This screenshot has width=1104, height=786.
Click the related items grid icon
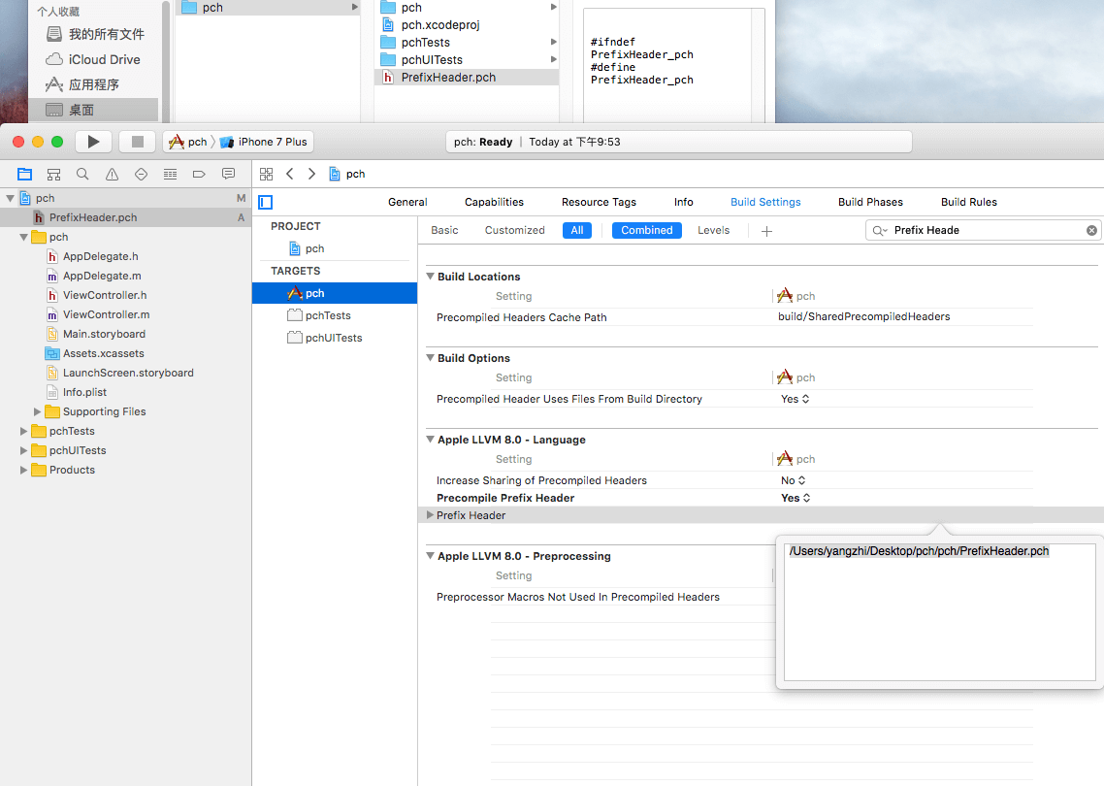tap(266, 174)
